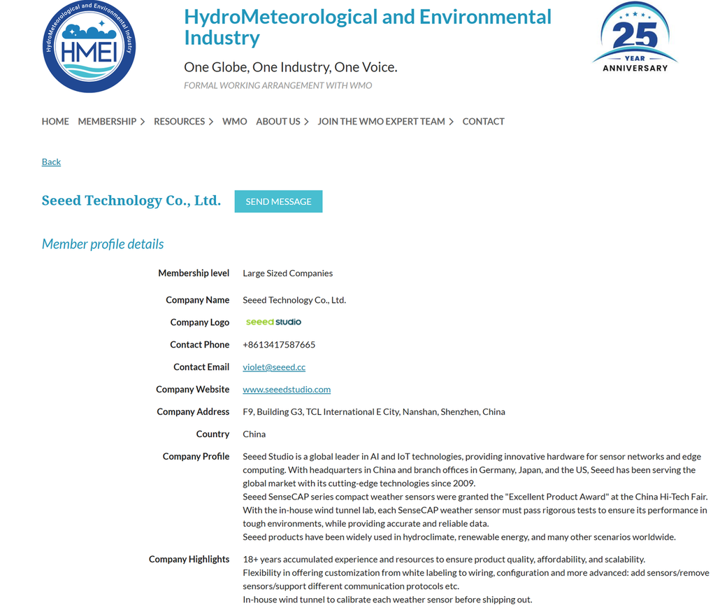
Task: Click the Company Logo label
Action: [x=200, y=322]
